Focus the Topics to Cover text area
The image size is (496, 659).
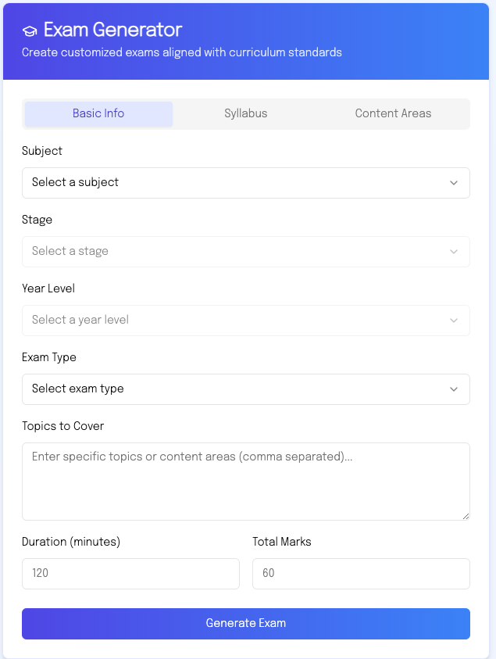pyautogui.click(x=245, y=482)
